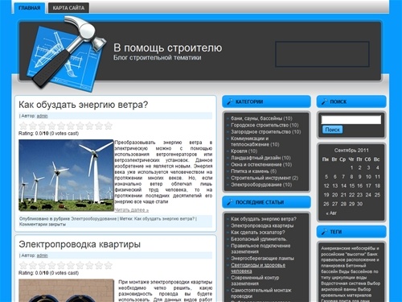Open recent post Современный контур заземления

[255, 280]
